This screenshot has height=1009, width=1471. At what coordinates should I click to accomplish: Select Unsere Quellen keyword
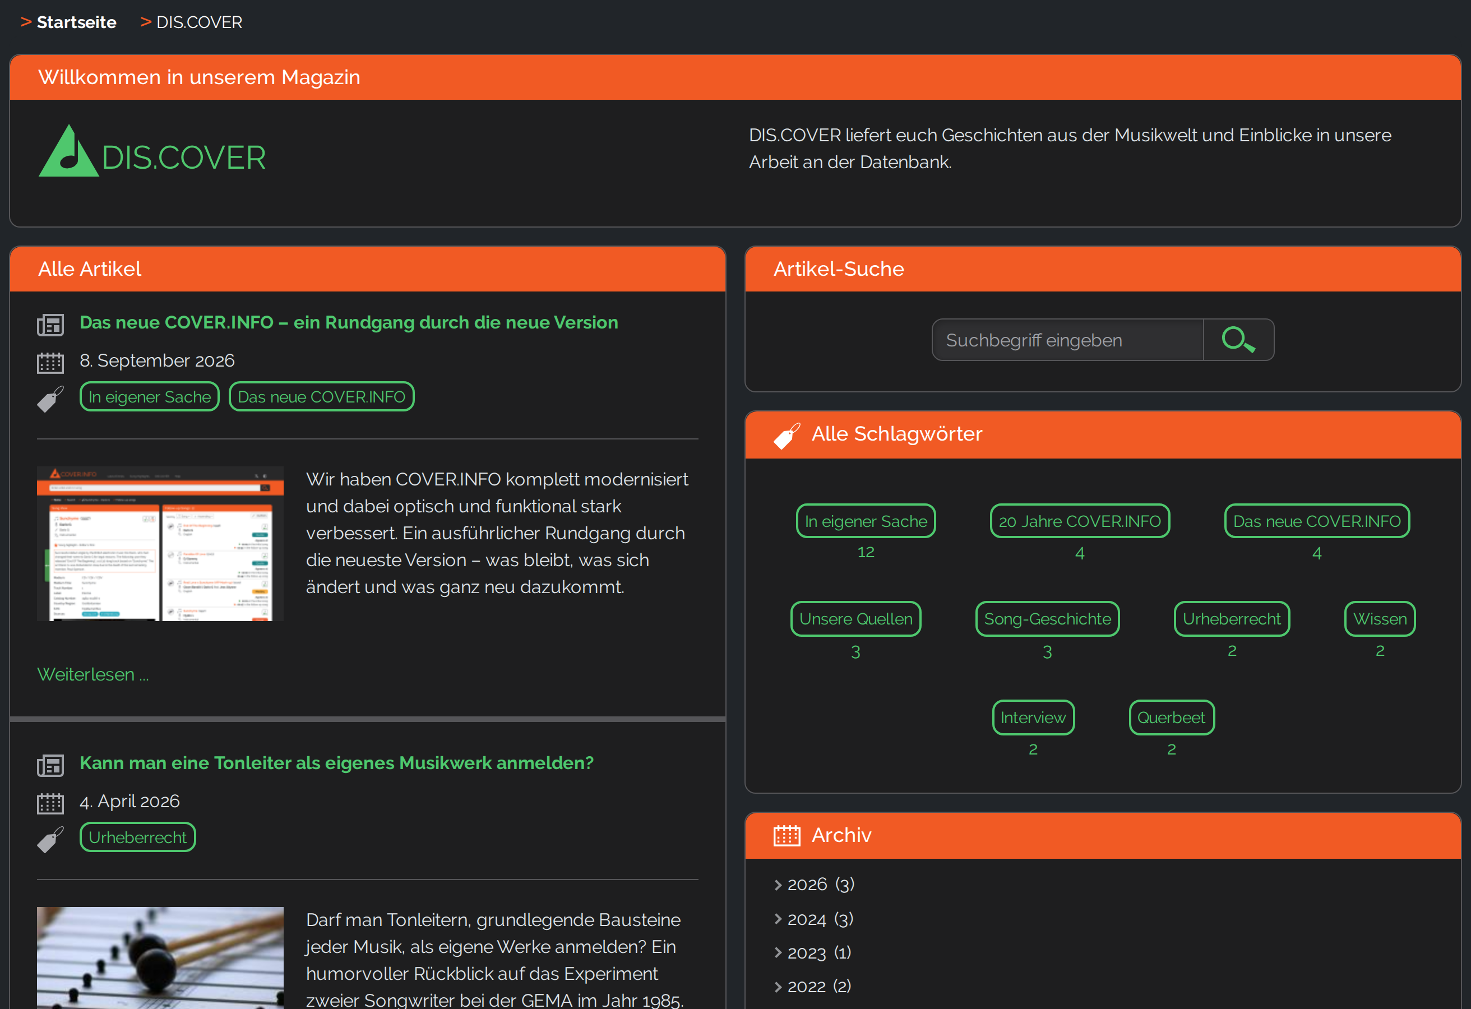tap(855, 618)
